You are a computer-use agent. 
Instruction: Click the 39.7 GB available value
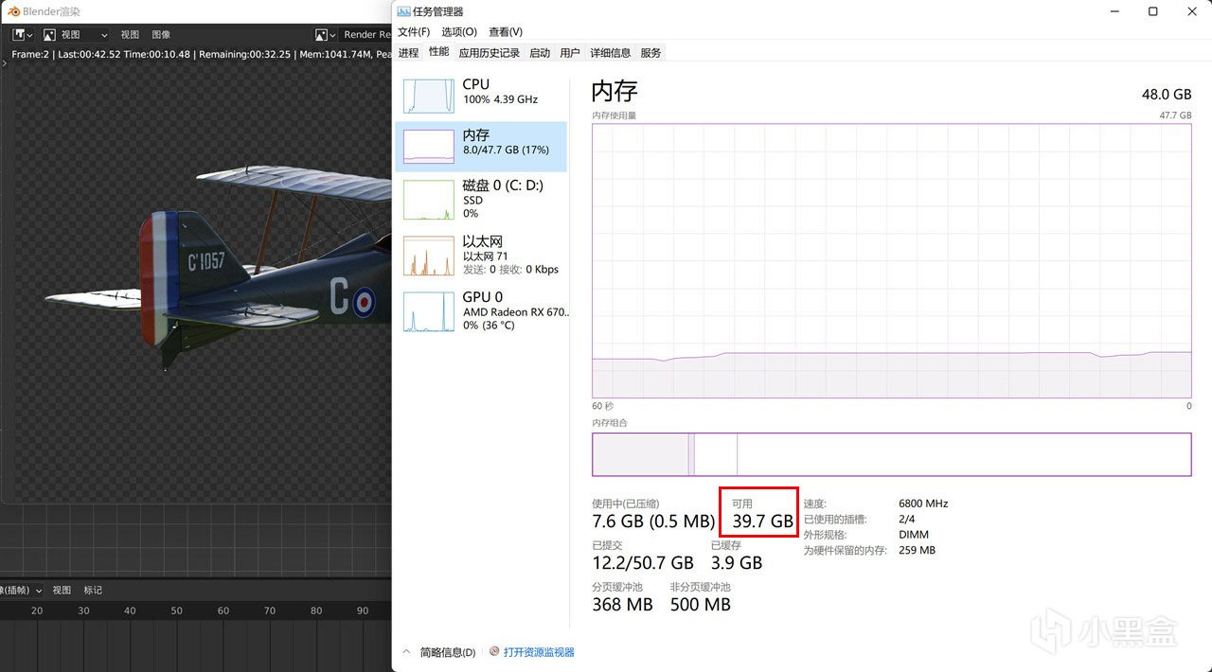[x=762, y=522]
